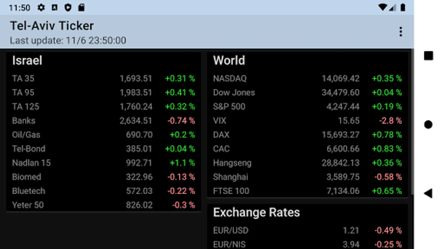Viewport: 443px width, 249px height.
Task: Select the VIX index row
Action: pos(307,121)
